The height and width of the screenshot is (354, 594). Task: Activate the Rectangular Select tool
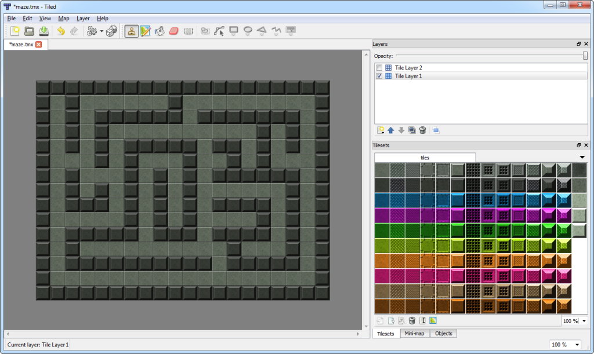click(x=189, y=31)
